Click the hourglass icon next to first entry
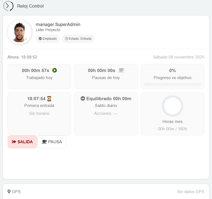 [x=49, y=99]
